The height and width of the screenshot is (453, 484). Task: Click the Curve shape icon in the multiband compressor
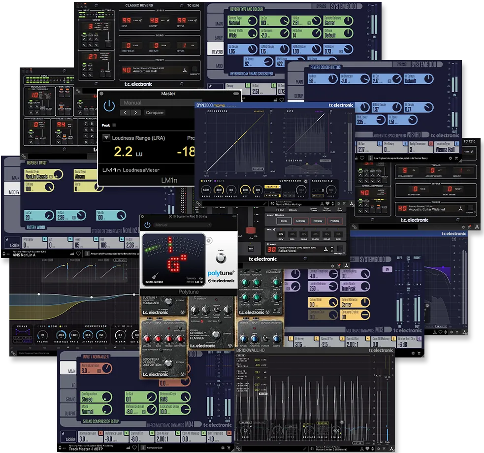coord(23,332)
